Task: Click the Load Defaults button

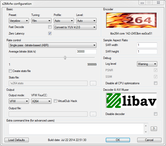Action: (16, 140)
